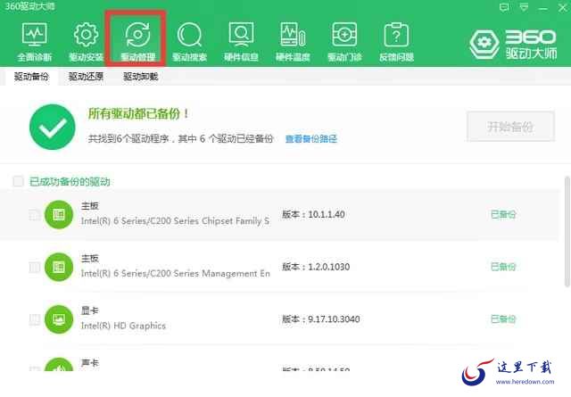
Task: Click the 已成功备份的驱动 section label
Action: [70, 181]
